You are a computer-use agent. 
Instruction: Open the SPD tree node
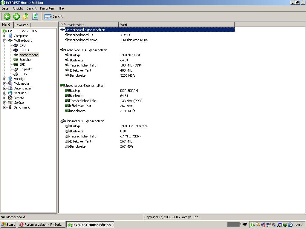(22, 64)
